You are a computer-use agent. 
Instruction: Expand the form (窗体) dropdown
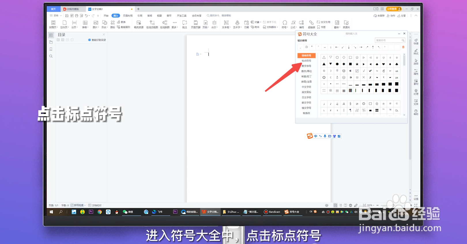point(337,24)
